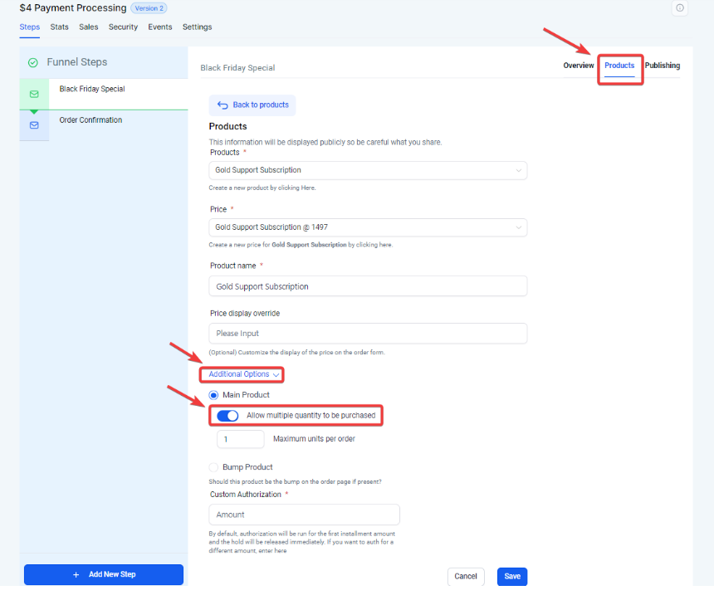Open the Products dropdown showing Gold Support Subscription
The image size is (714, 600).
click(x=368, y=170)
